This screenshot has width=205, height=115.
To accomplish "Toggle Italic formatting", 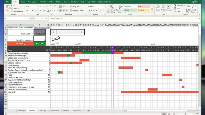I will [30, 11].
